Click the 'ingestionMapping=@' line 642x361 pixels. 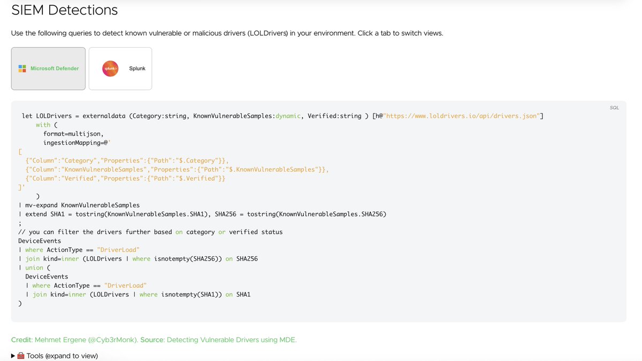(77, 143)
